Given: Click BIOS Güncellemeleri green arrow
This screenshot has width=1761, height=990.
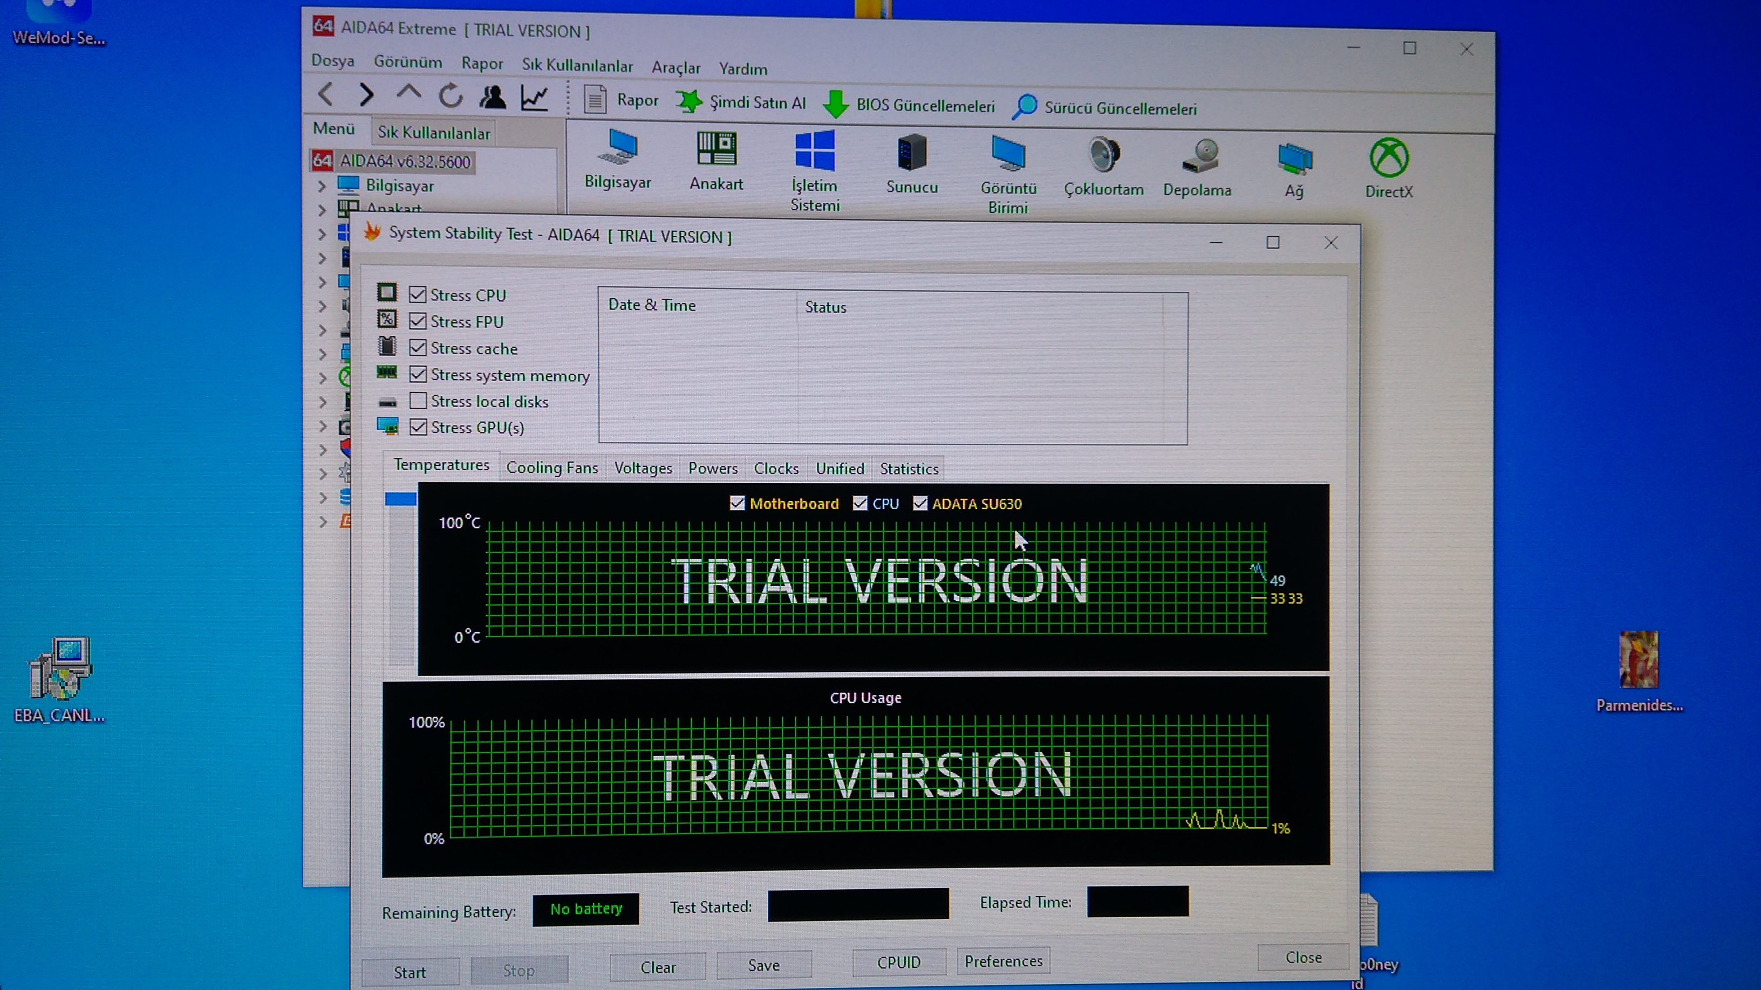Looking at the screenshot, I should tap(835, 105).
